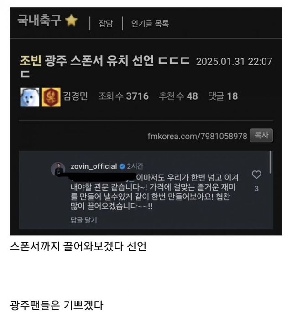Image resolution: width=292 pixels, height=324 pixels.
Task: Click the gold star favorite icon
Action: coord(71,20)
